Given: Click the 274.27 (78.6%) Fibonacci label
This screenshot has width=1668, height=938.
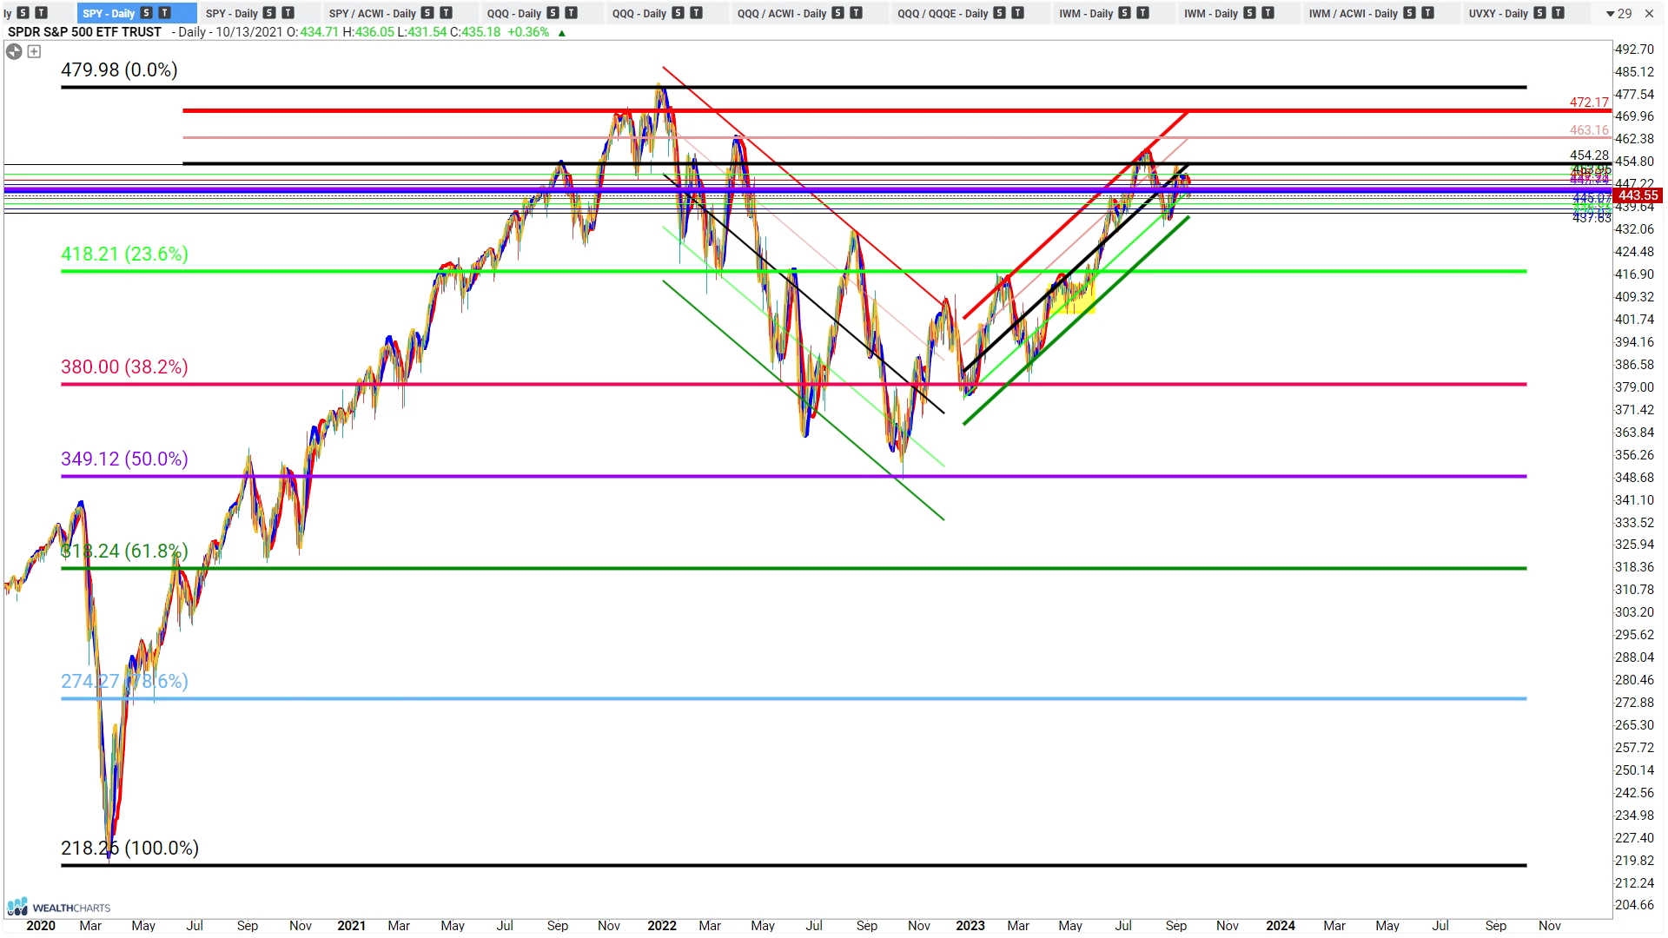Looking at the screenshot, I should coord(124,681).
